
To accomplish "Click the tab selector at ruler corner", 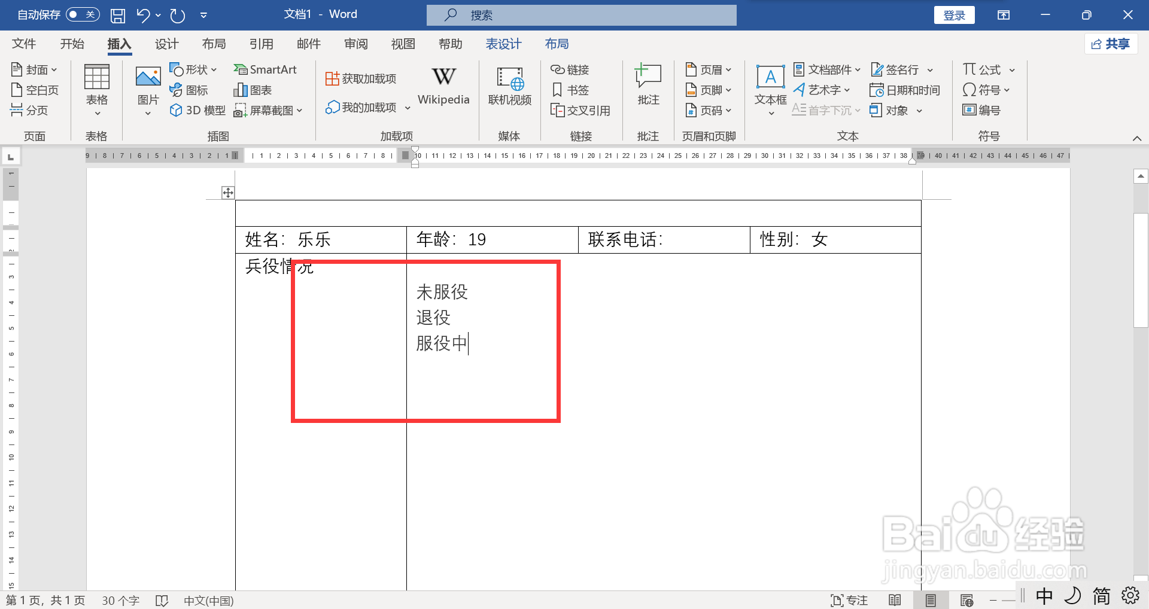I will tap(11, 157).
